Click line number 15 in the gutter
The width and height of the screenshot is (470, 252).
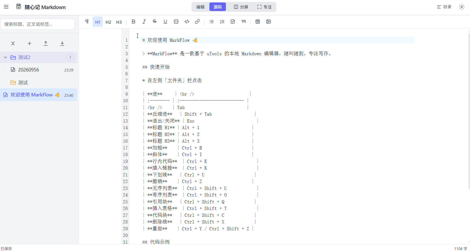125,135
